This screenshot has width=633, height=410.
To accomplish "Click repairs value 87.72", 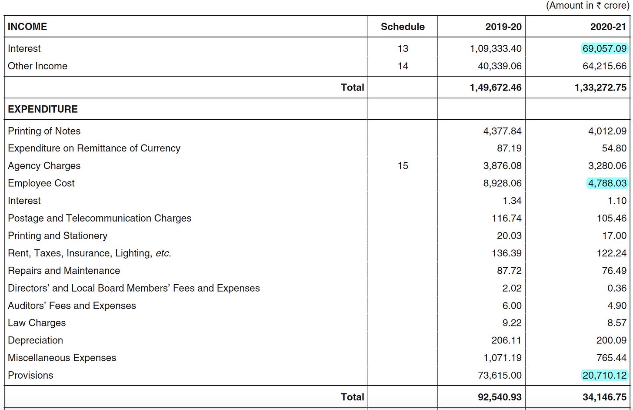I will coord(509,271).
